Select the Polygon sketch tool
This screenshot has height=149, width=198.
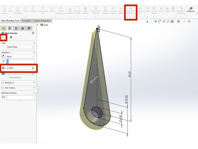(33, 10)
